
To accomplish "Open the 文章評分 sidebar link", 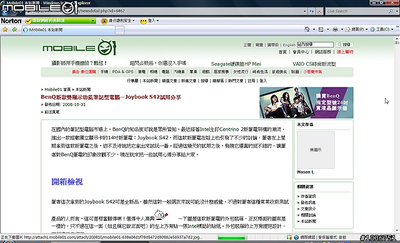I will tap(308, 209).
